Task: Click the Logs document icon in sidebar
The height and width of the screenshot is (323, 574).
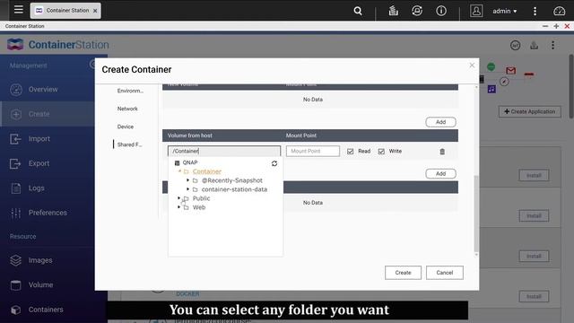Action: 16,188
